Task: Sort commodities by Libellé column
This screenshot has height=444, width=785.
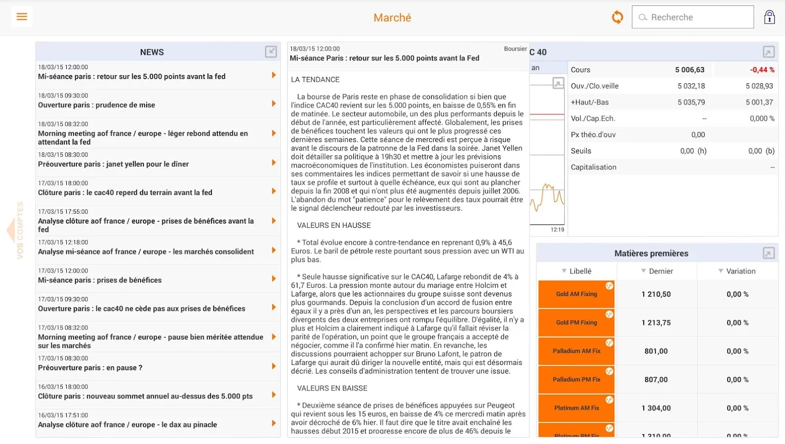Action: tap(577, 271)
